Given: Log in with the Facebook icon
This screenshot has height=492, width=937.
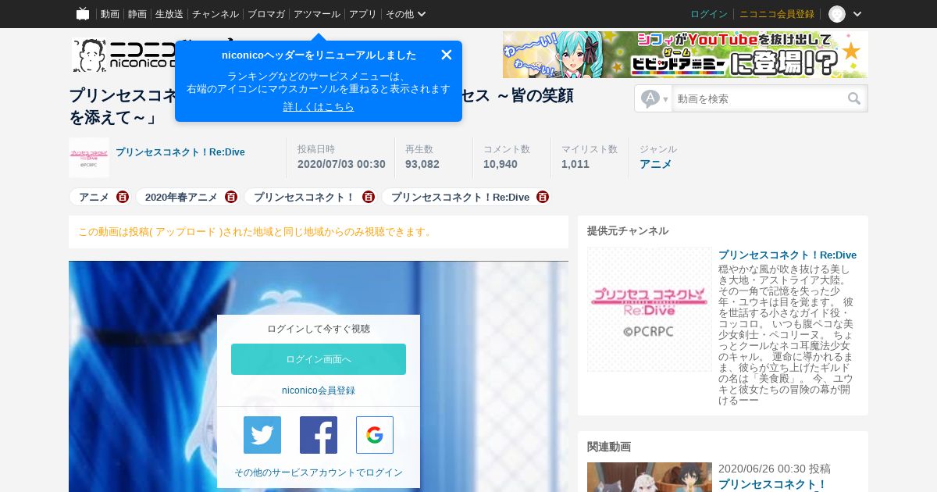Looking at the screenshot, I should [x=319, y=435].
